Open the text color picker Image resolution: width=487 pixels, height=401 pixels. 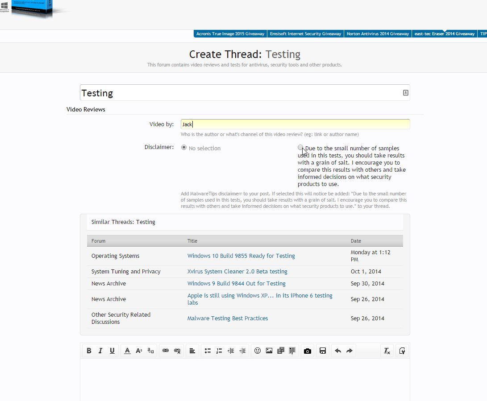tap(127, 351)
